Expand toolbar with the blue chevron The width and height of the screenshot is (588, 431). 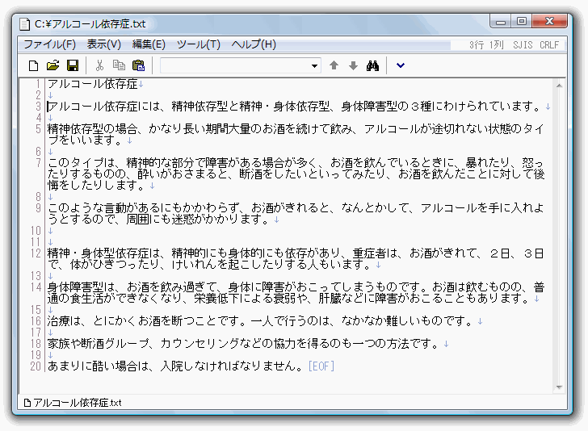point(401,65)
